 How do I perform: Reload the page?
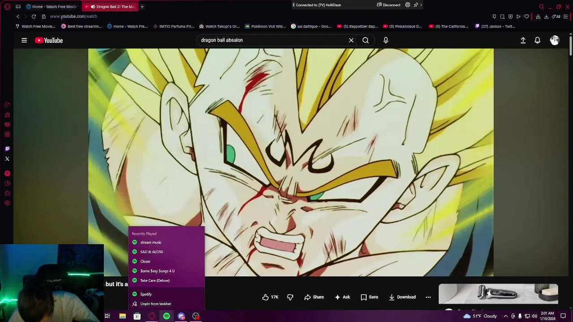point(34,17)
